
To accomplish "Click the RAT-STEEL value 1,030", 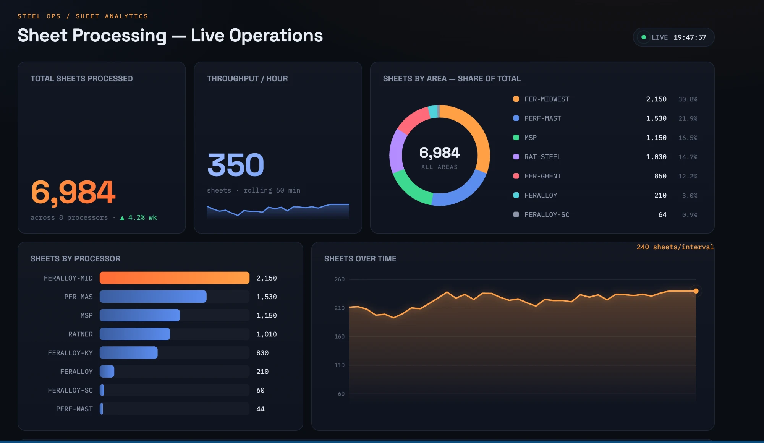I will point(656,157).
